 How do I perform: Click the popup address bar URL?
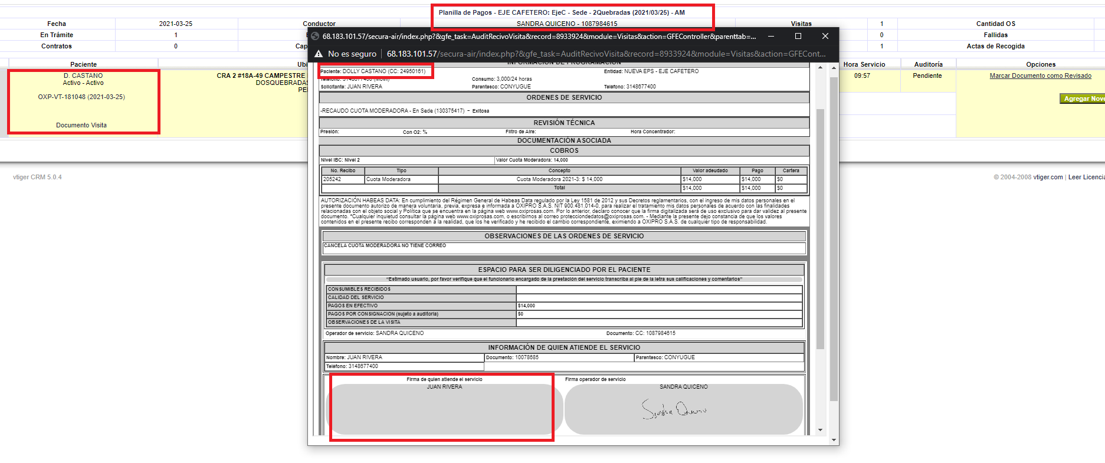click(x=606, y=54)
